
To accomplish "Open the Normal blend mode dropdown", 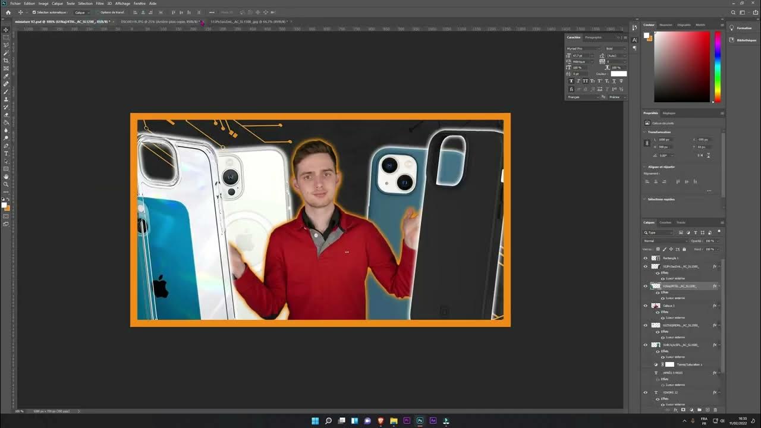I will [x=664, y=241].
